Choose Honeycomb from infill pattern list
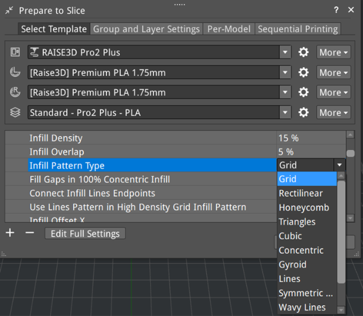Screen dimensions: 363x316 point(304,207)
